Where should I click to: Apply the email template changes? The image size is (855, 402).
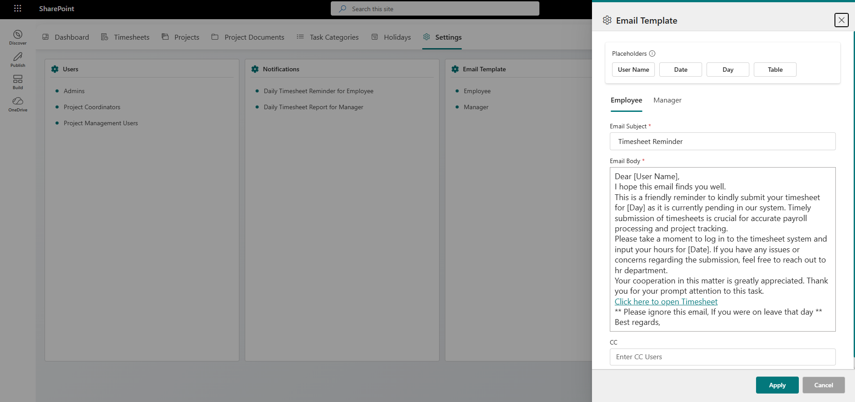(x=777, y=385)
